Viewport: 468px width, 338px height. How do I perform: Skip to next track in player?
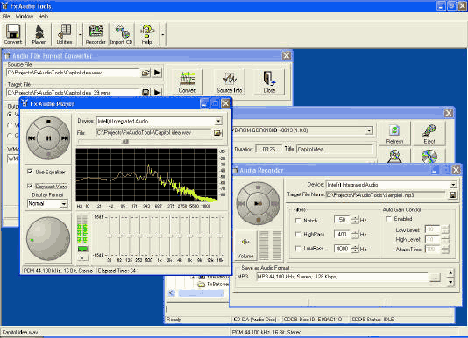[x=65, y=138]
